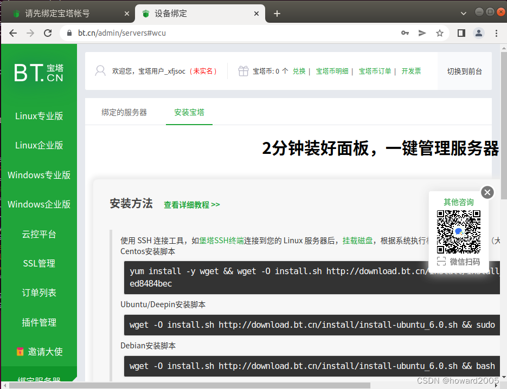
Task: Open the 查看详细教程 >> link
Action: (x=192, y=205)
